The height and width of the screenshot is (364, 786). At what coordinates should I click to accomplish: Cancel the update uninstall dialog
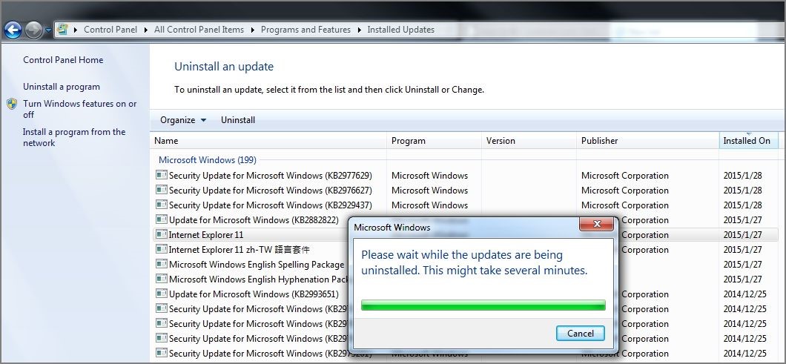coord(581,334)
